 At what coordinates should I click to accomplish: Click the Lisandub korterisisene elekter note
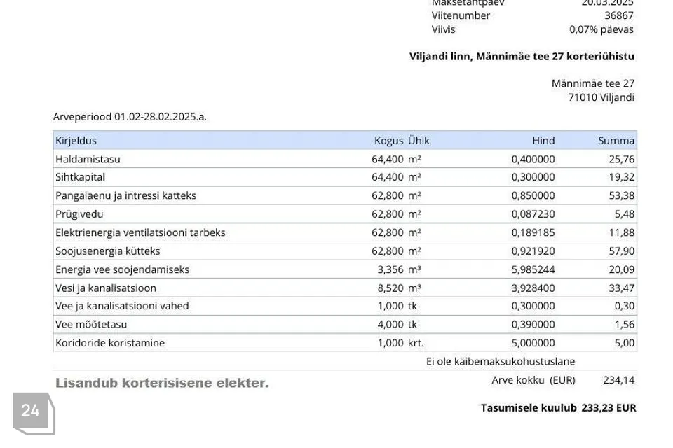[162, 383]
